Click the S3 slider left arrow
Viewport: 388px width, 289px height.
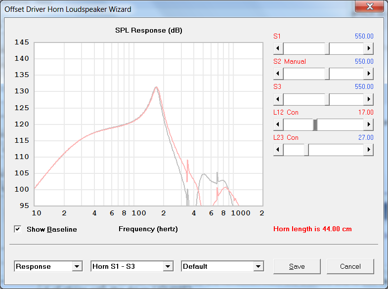pyautogui.click(x=278, y=99)
